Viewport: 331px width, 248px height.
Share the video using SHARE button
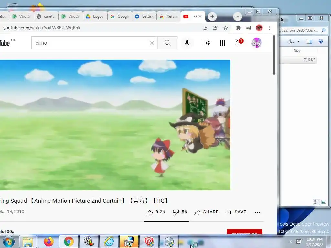206,212
